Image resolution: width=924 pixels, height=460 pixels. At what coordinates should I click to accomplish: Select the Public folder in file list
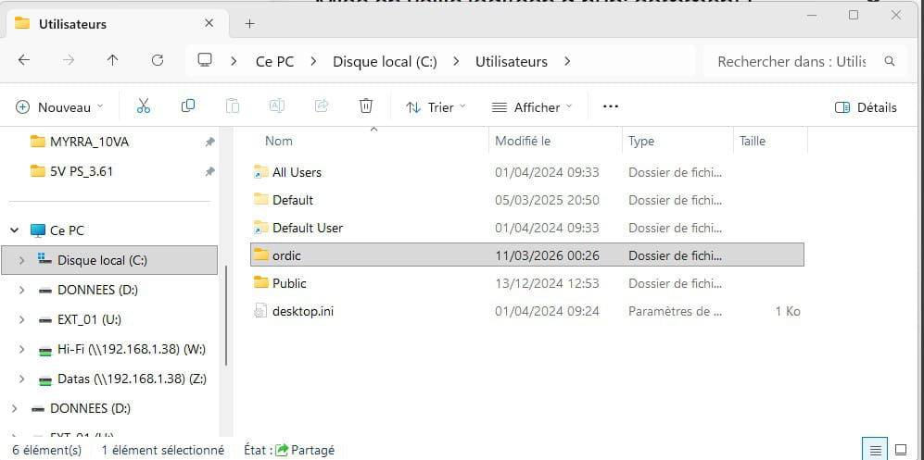click(x=289, y=283)
